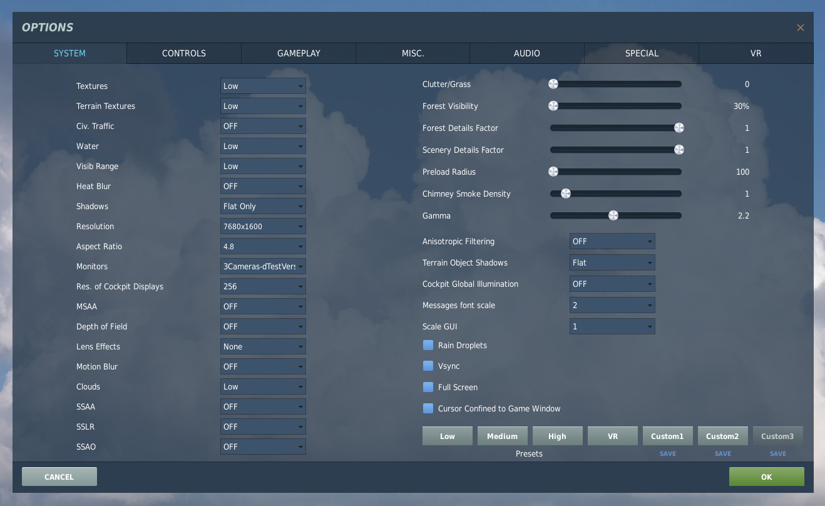The height and width of the screenshot is (506, 825).
Task: Open the GAMEPLAY tab
Action: tap(299, 53)
